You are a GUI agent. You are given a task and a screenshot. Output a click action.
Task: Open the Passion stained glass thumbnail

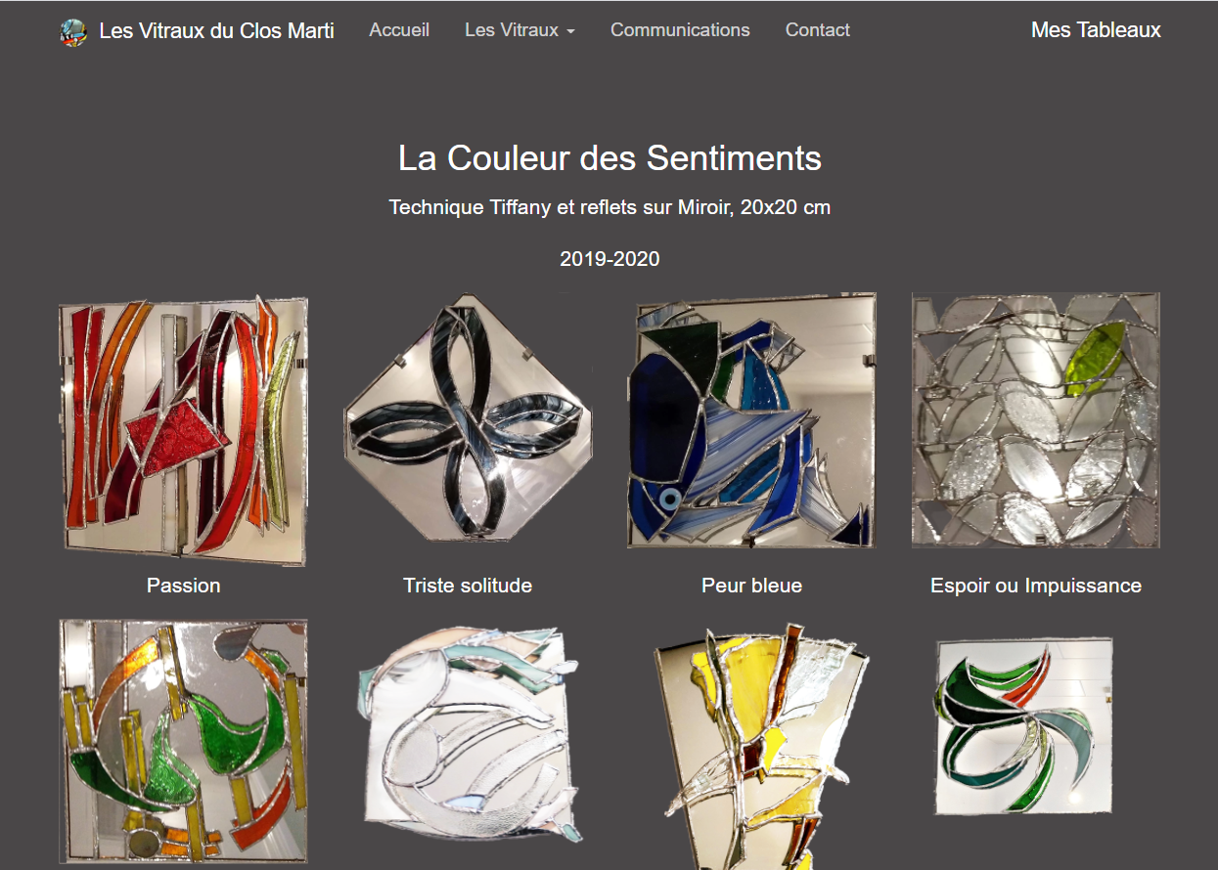pyautogui.click(x=183, y=431)
